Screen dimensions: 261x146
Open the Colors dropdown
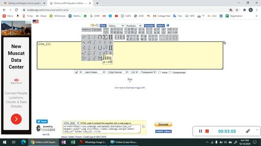coord(116,26)
